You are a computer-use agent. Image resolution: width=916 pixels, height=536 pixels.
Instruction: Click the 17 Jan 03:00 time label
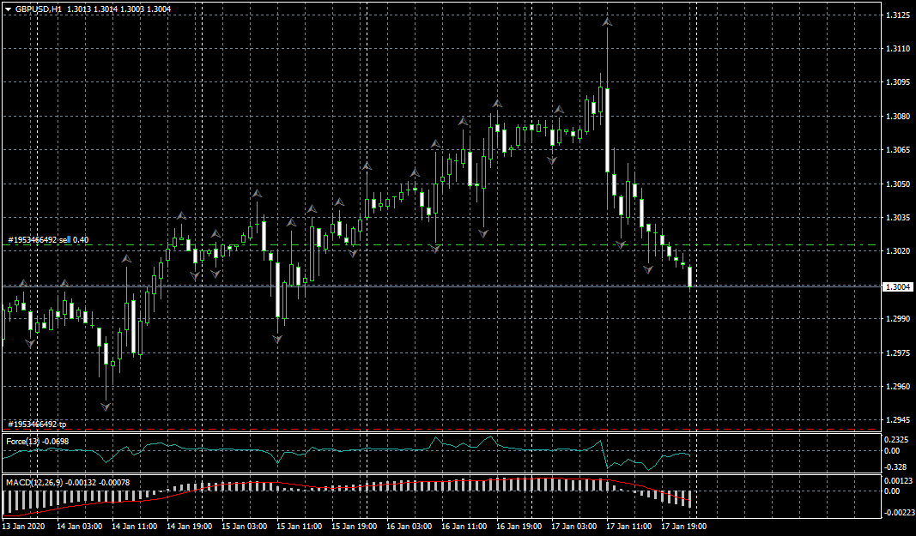(x=573, y=527)
